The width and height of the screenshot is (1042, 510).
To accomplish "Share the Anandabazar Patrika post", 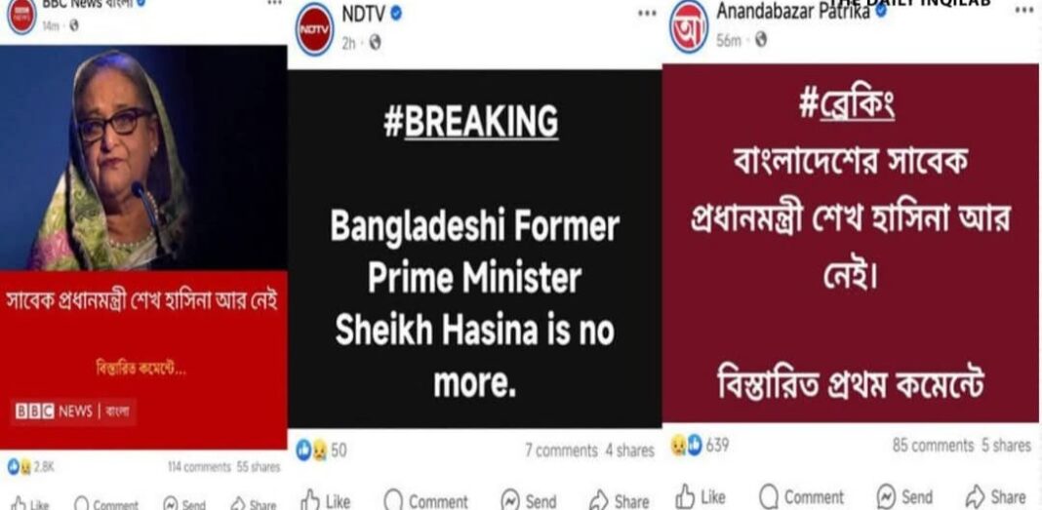I will 995,496.
